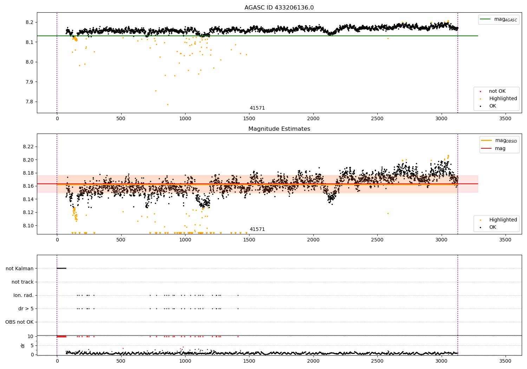Click the 'dr' y-axis label
Image resolution: width=527 pixels, height=369 pixels.
tap(23, 345)
